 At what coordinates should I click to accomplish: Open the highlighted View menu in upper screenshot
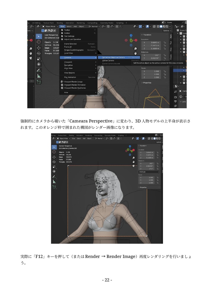coord(62,26)
